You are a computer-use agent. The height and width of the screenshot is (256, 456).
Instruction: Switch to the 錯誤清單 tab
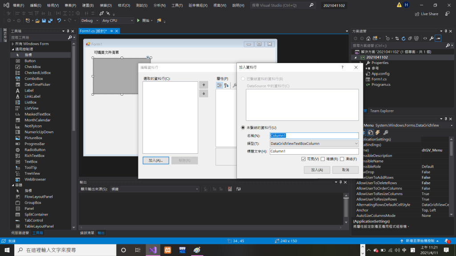[87, 233]
